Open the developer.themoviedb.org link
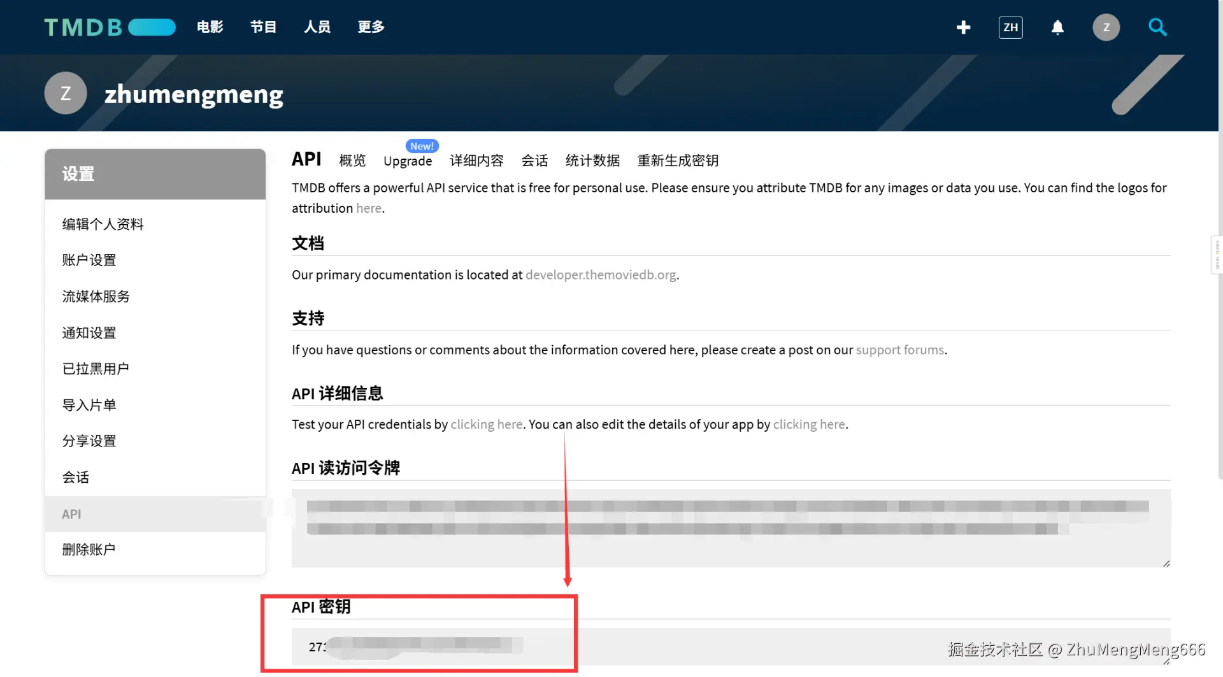The height and width of the screenshot is (677, 1223). click(601, 274)
